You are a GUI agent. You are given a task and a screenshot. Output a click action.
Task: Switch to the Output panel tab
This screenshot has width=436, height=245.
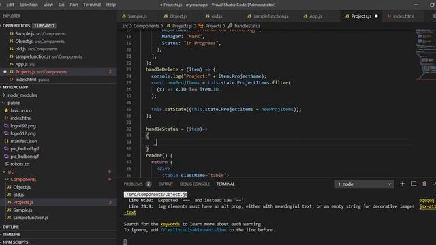pos(166,184)
